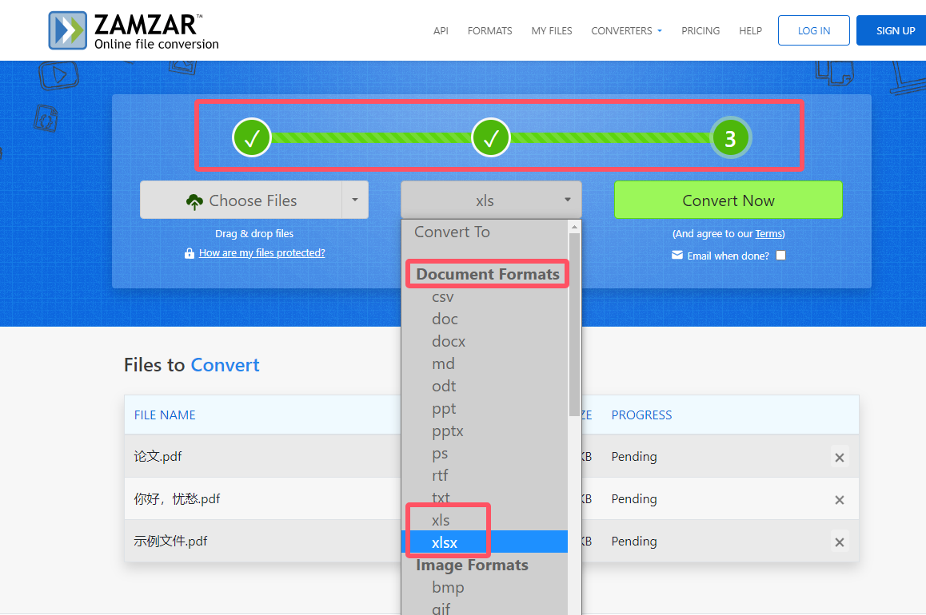Select xls format option in list
The image size is (926, 615).
pos(485,520)
